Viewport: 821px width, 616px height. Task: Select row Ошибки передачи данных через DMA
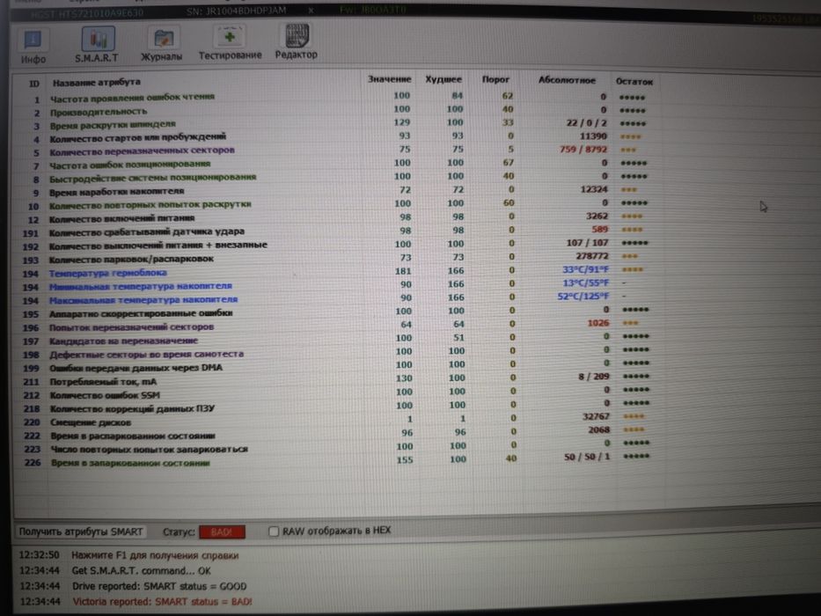tap(338, 367)
